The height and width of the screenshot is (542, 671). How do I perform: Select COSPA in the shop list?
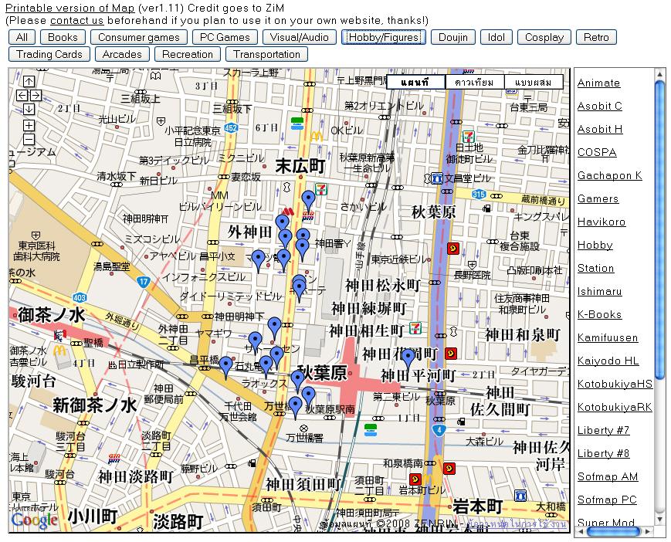[x=597, y=152]
